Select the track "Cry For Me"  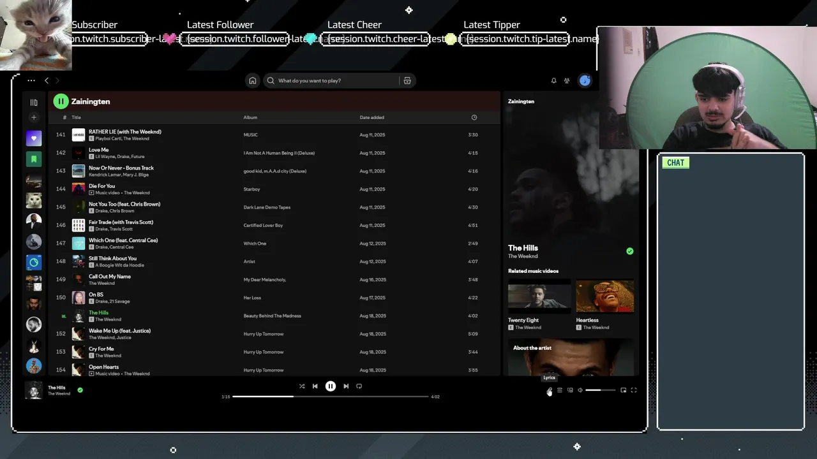click(101, 349)
